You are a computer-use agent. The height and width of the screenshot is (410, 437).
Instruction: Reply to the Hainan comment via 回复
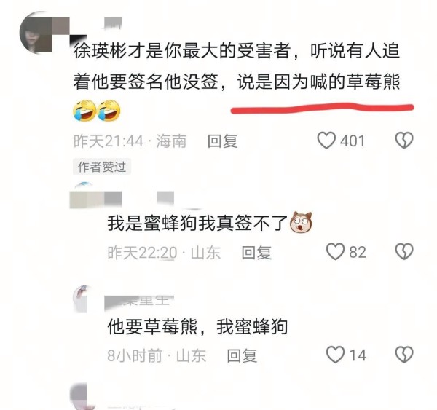[222, 141]
